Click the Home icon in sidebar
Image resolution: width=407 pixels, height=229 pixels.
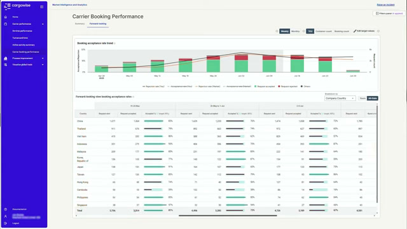(6, 17)
